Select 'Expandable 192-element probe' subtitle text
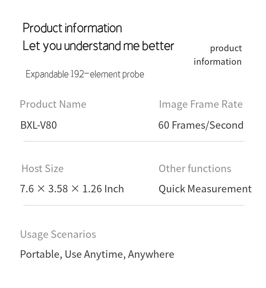The height and width of the screenshot is (288, 266). coord(85,74)
